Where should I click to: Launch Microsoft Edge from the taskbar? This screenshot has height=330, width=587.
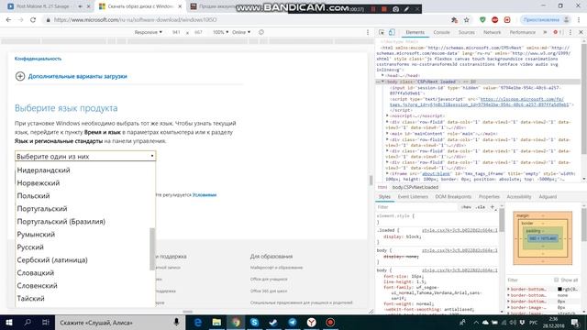click(x=198, y=323)
